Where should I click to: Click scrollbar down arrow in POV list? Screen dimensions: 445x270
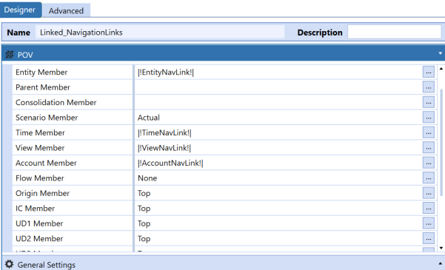pyautogui.click(x=441, y=248)
